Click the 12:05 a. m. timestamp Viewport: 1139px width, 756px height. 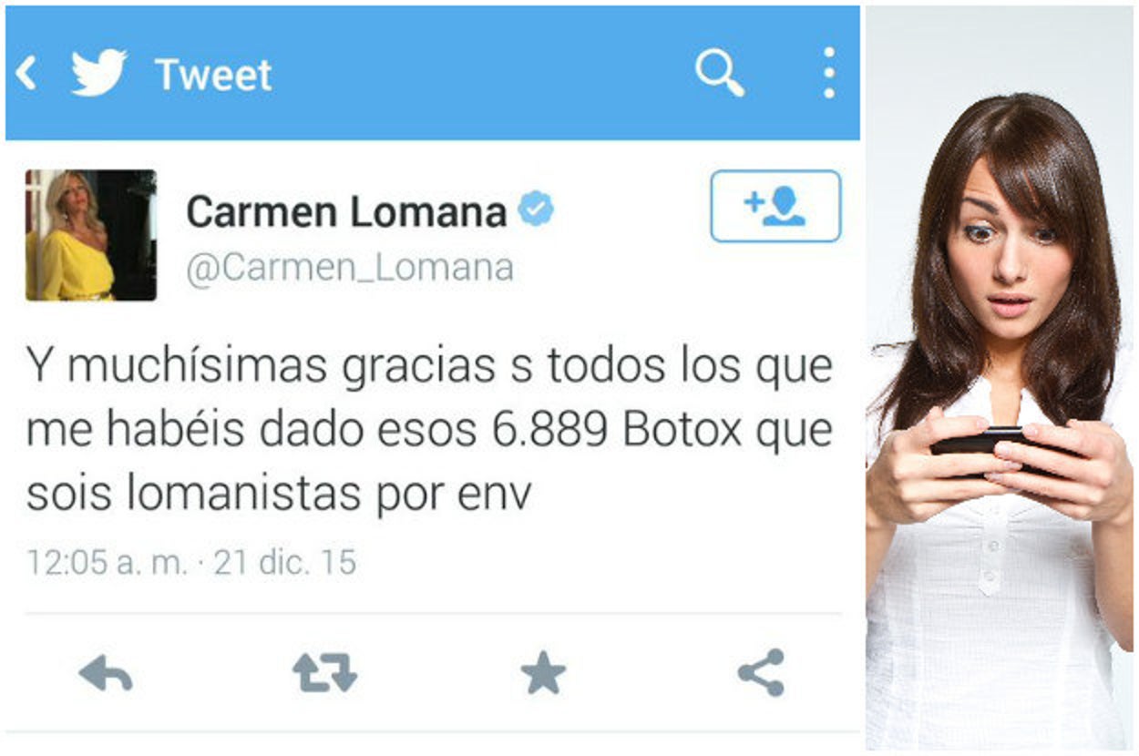click(106, 562)
